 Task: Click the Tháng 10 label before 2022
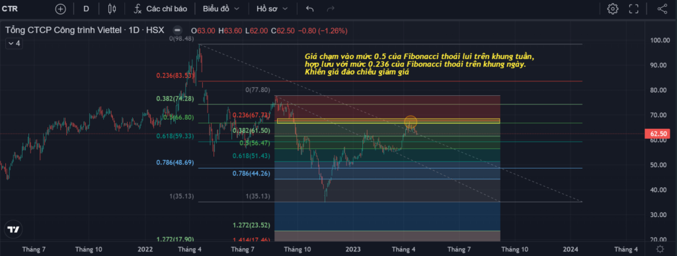click(89, 249)
